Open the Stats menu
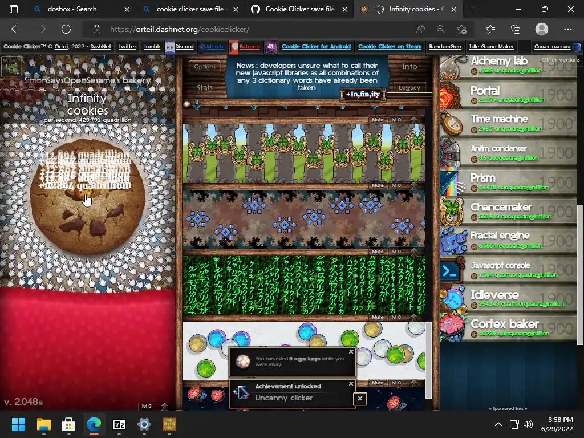 click(205, 87)
